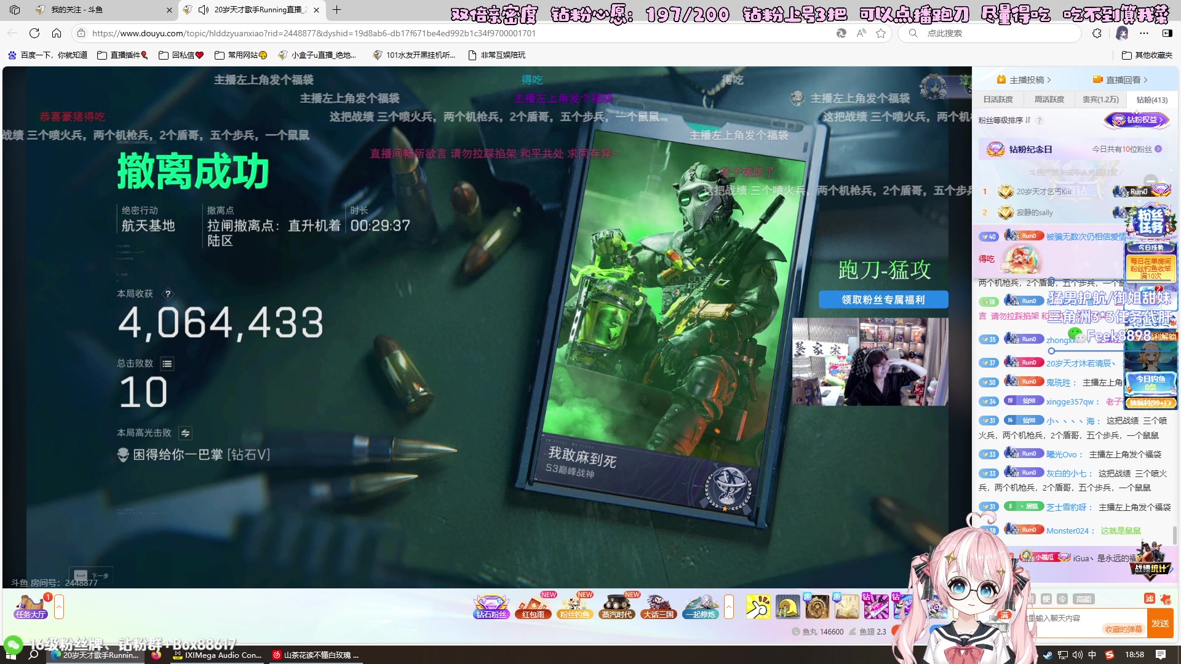This screenshot has height=664, width=1181.
Task: Send the purple crystal 钻 gift
Action: tap(876, 606)
